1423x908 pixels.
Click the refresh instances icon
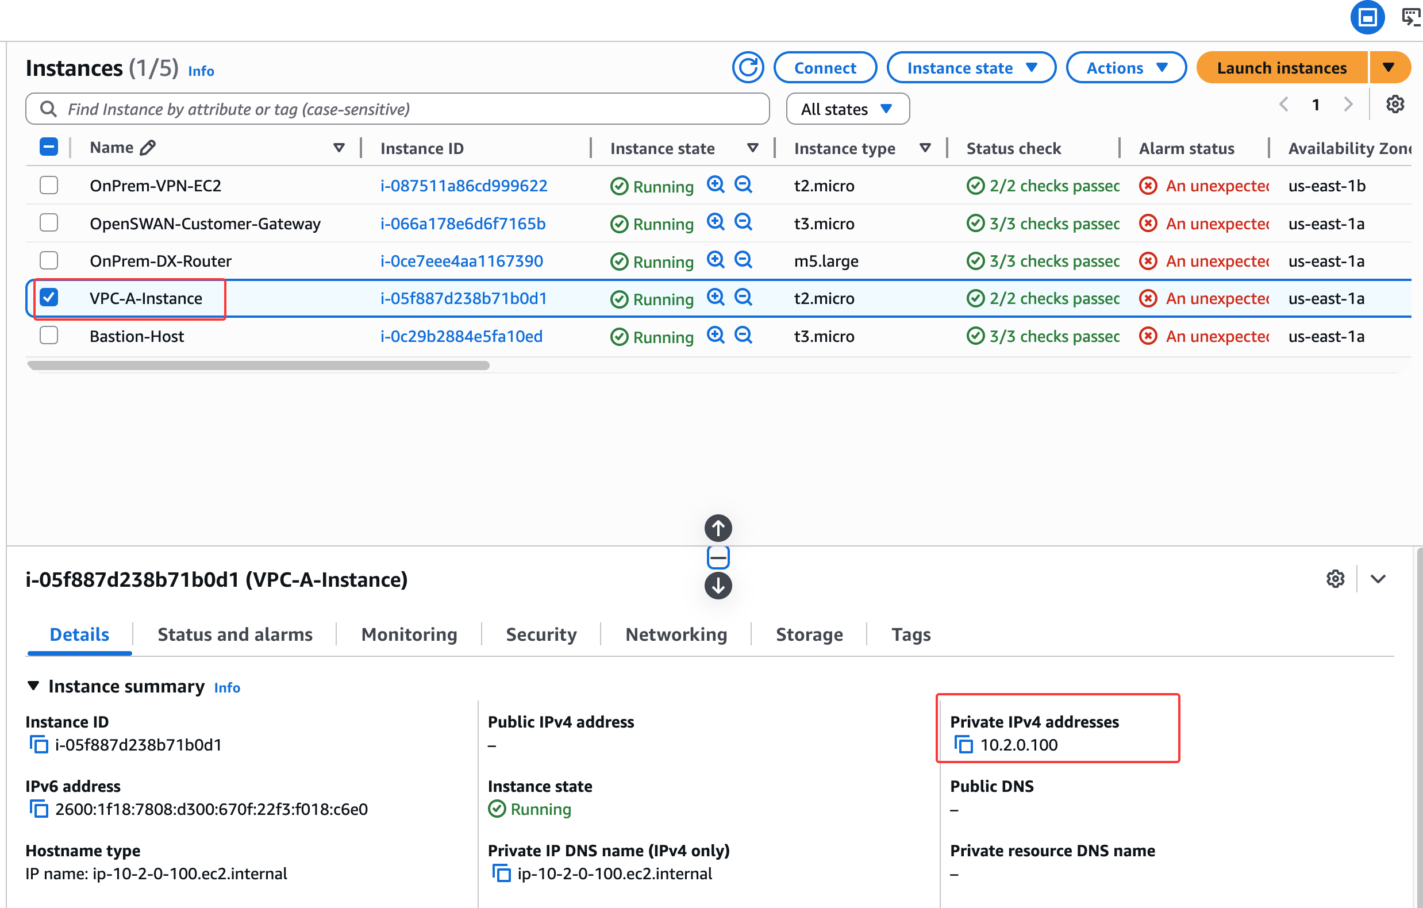coord(748,68)
